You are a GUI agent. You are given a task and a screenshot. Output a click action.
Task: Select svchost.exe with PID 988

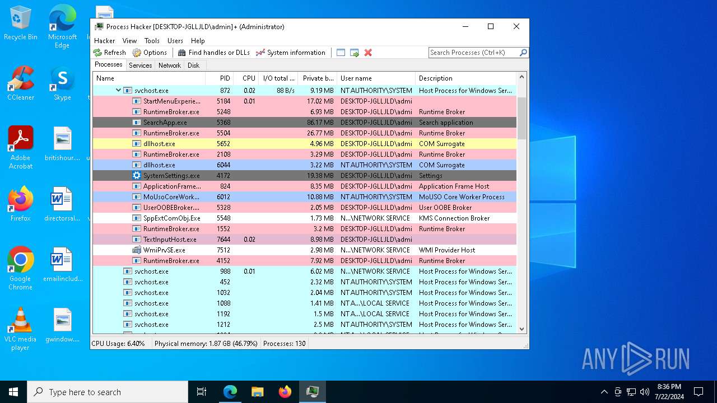(304, 271)
